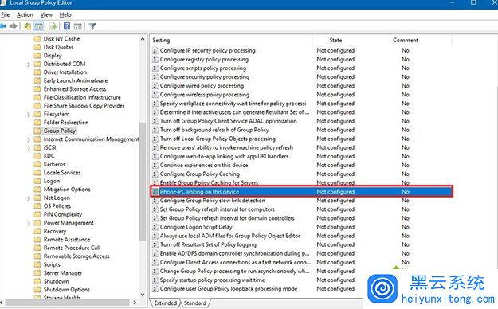
Task: Click tree pane horizontal scroll right arrow
Action: (135, 303)
